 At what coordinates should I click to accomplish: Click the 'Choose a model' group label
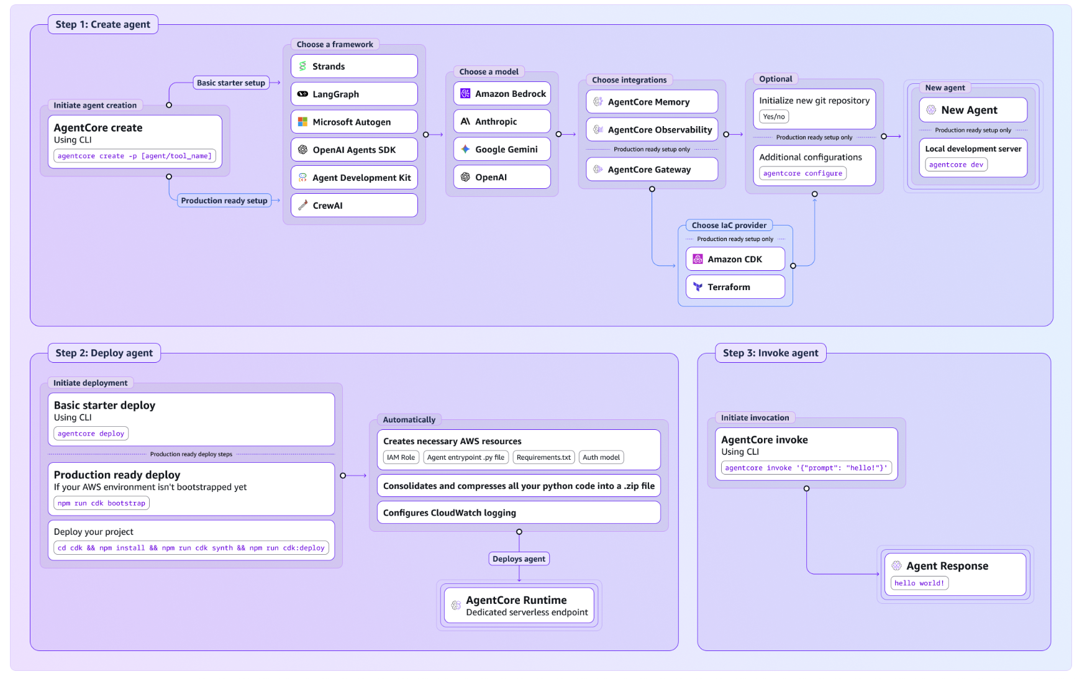coord(489,72)
